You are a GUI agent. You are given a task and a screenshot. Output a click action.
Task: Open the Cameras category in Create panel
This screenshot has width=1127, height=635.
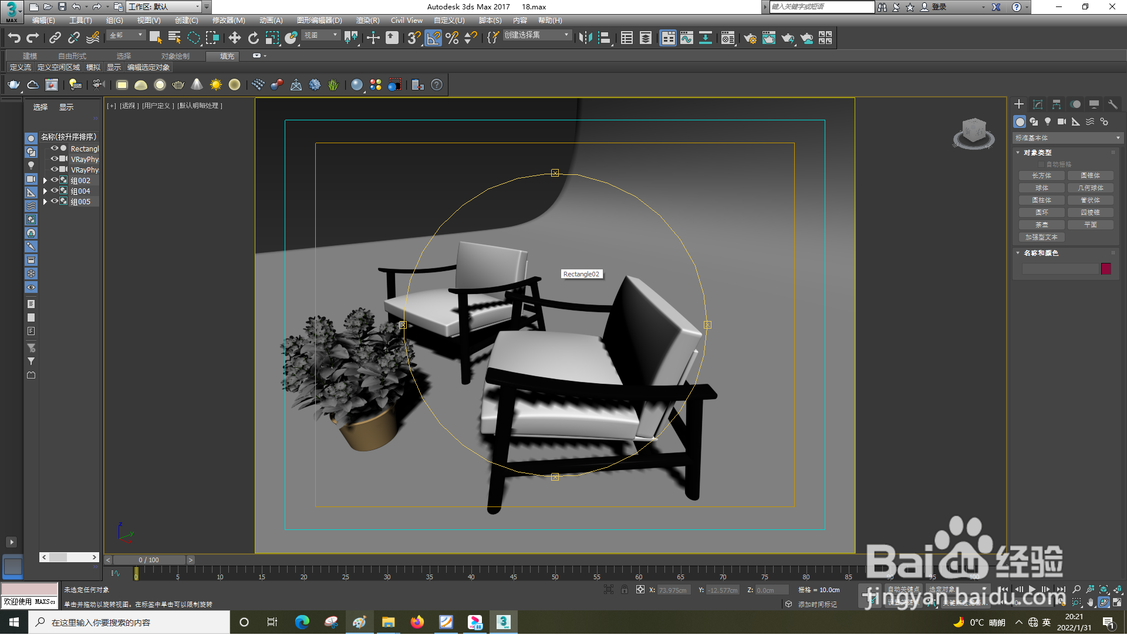[x=1062, y=121]
